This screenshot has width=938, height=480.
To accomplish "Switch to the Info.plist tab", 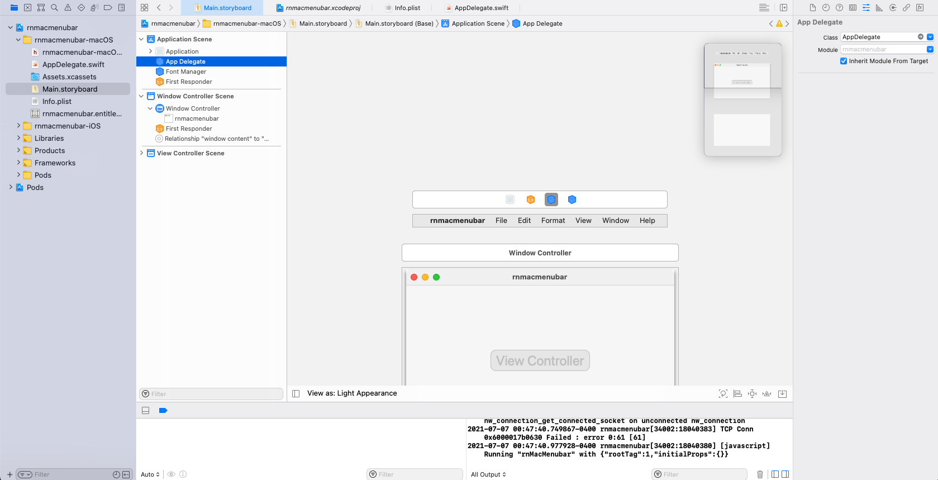I will (402, 8).
